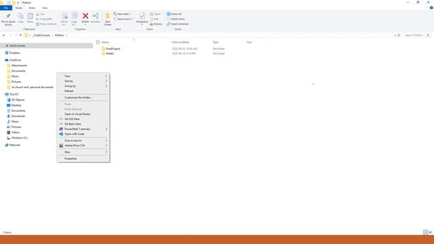
Task: Open the Delete dropdown arrow
Action: [85, 24]
